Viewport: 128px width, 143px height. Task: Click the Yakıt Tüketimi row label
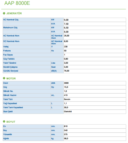click(10, 63)
